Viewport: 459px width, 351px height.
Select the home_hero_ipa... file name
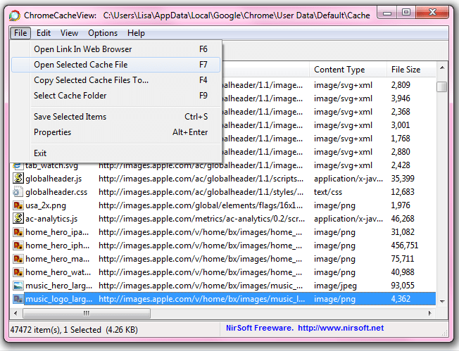pyautogui.click(x=57, y=232)
